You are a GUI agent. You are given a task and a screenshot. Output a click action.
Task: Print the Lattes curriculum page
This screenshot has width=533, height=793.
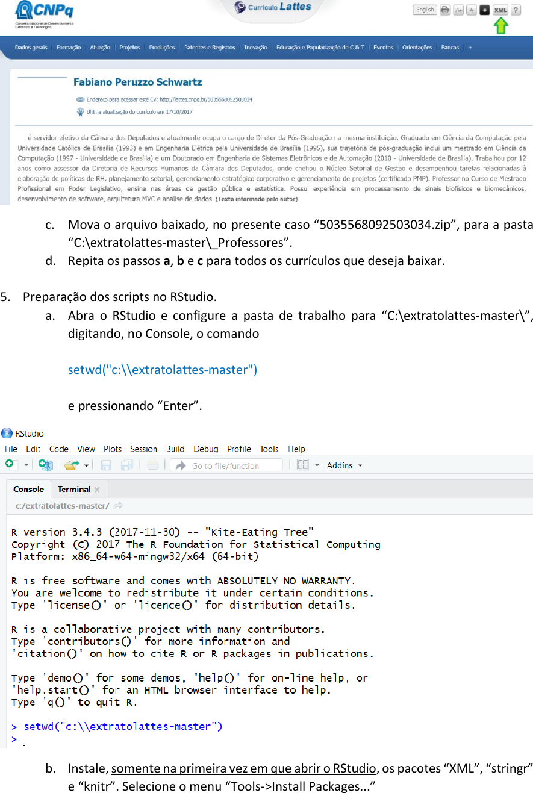coord(445,10)
